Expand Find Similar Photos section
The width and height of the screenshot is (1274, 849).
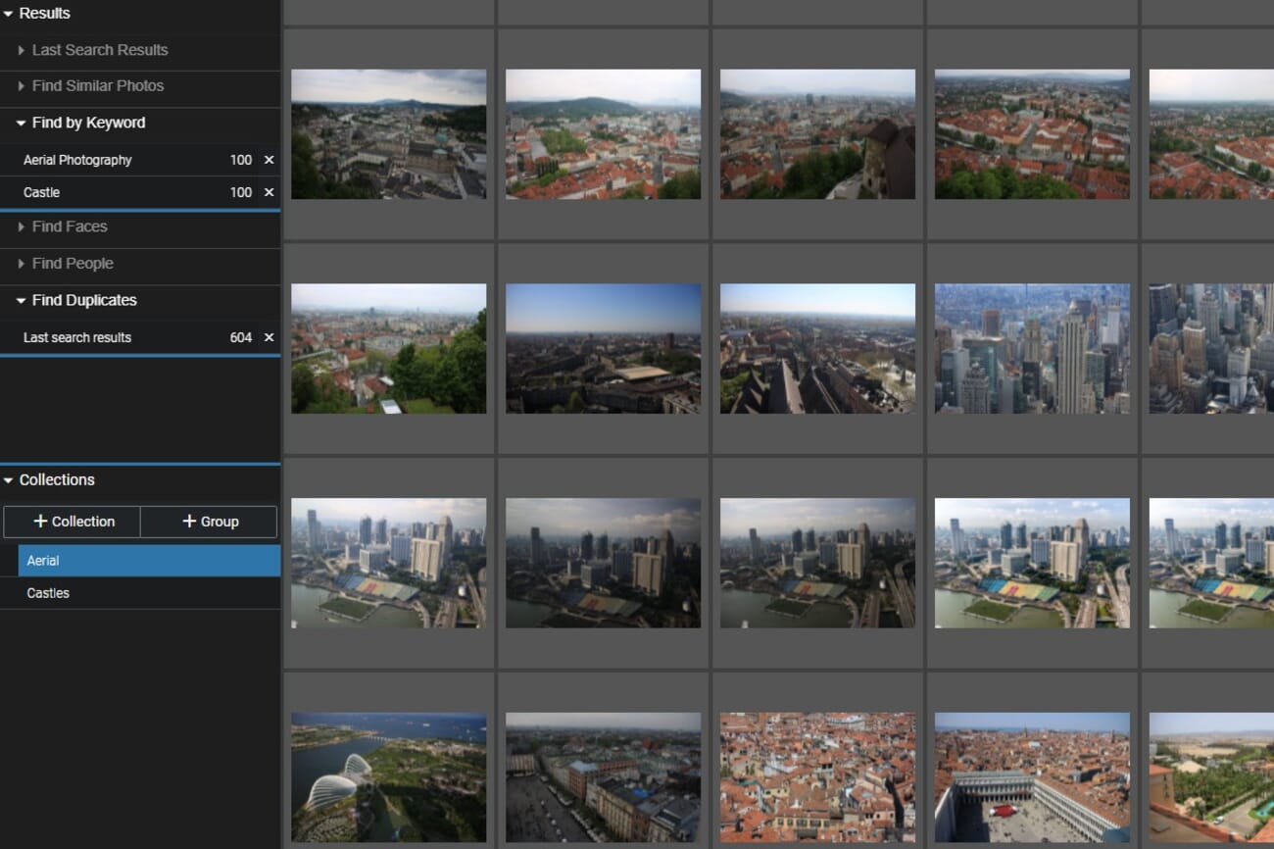[x=97, y=86]
